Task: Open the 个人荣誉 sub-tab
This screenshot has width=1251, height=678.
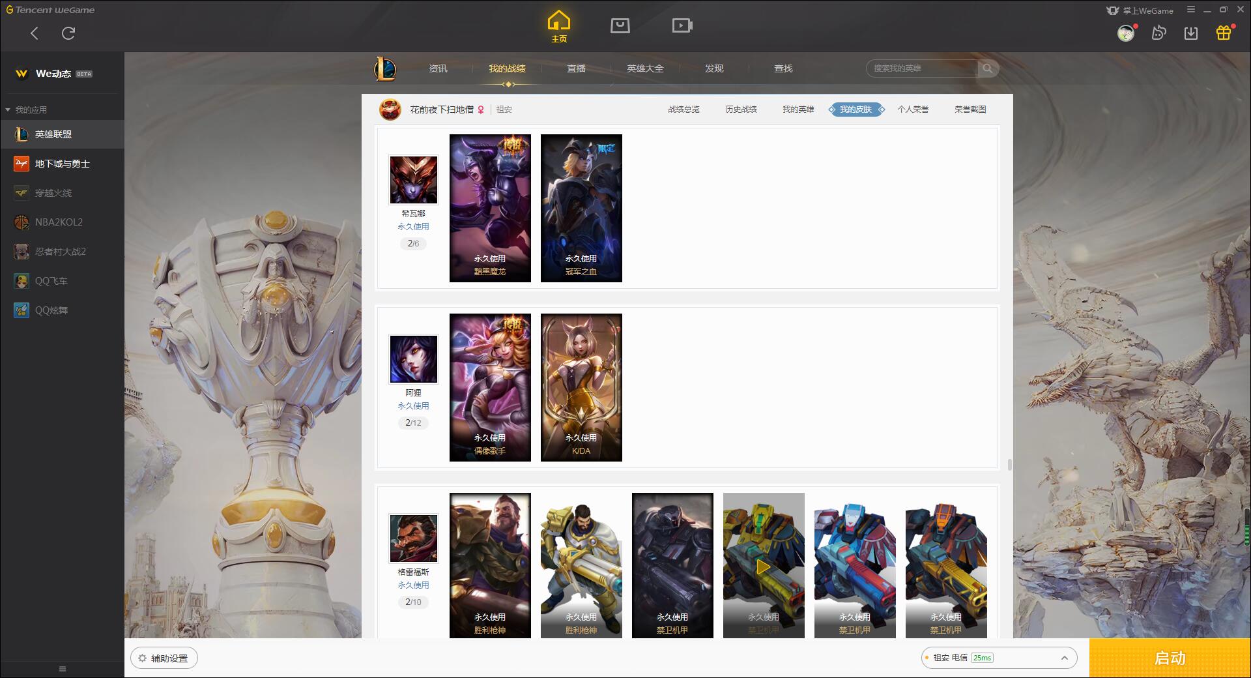Action: [x=913, y=110]
